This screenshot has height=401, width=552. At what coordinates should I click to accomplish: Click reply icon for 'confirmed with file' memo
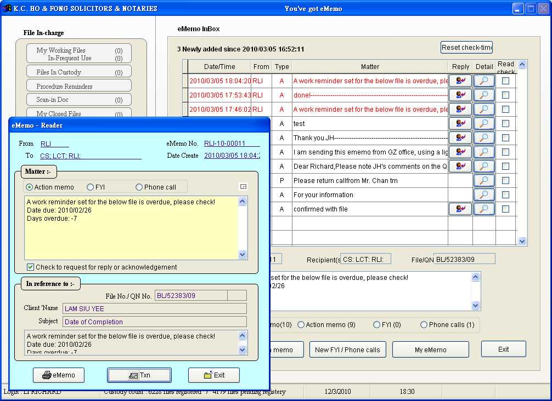point(460,209)
